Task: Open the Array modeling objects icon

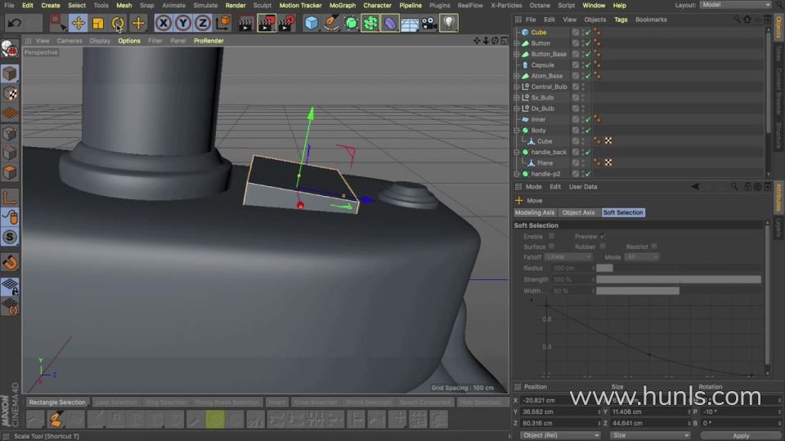Action: click(370, 23)
